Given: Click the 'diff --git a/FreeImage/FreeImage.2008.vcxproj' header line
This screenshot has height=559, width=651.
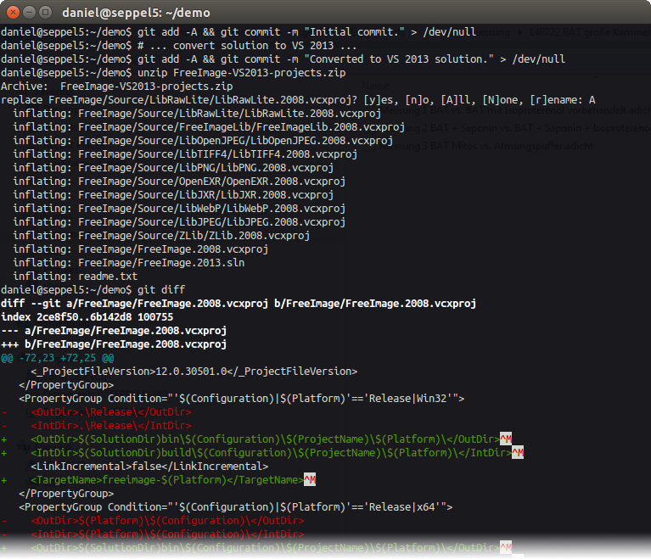Looking at the screenshot, I should pyautogui.click(x=239, y=304).
